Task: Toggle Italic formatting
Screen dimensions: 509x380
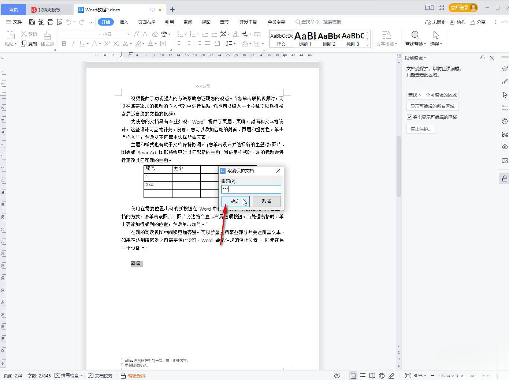Action: pyautogui.click(x=73, y=44)
